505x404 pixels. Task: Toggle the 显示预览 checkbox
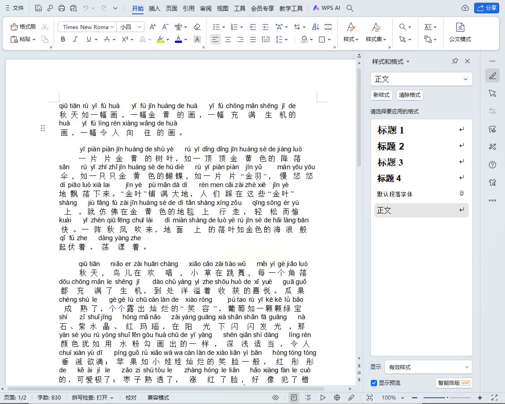(374, 383)
